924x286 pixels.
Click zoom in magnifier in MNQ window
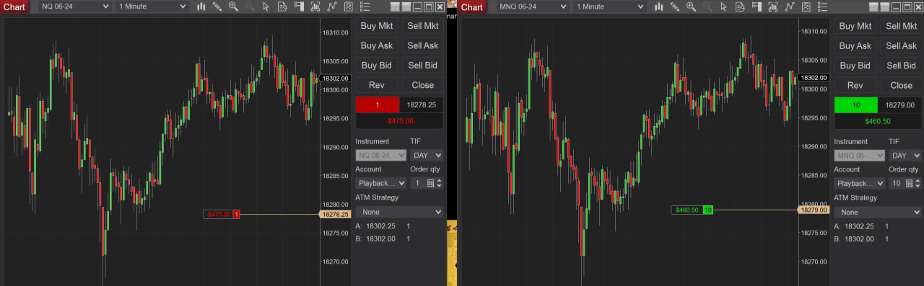(x=691, y=6)
